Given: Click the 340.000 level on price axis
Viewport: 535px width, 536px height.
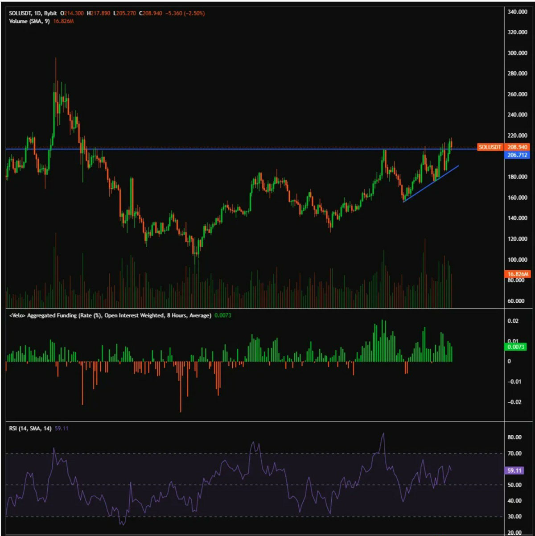Looking at the screenshot, I should [x=517, y=12].
